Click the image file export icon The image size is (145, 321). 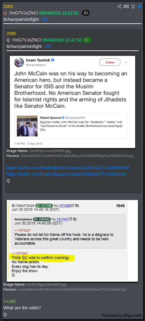point(133,6)
